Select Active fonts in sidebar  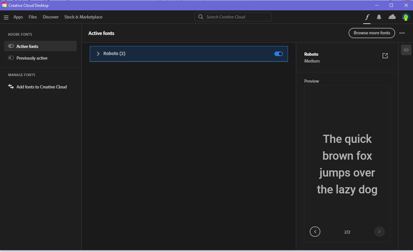point(40,46)
